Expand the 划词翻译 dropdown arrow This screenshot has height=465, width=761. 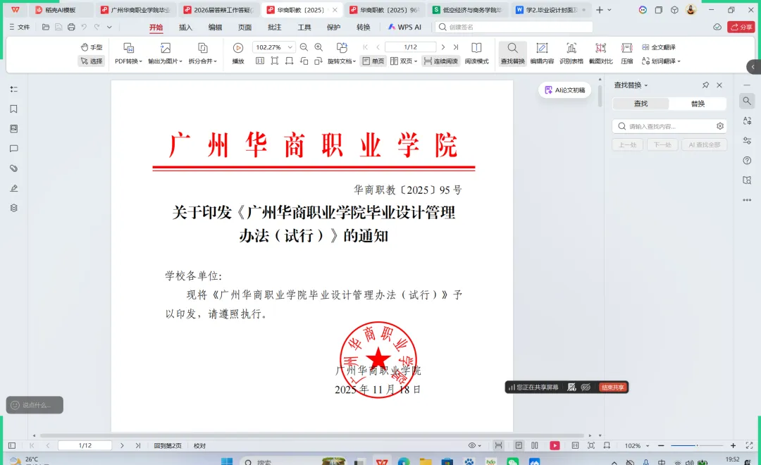point(679,61)
